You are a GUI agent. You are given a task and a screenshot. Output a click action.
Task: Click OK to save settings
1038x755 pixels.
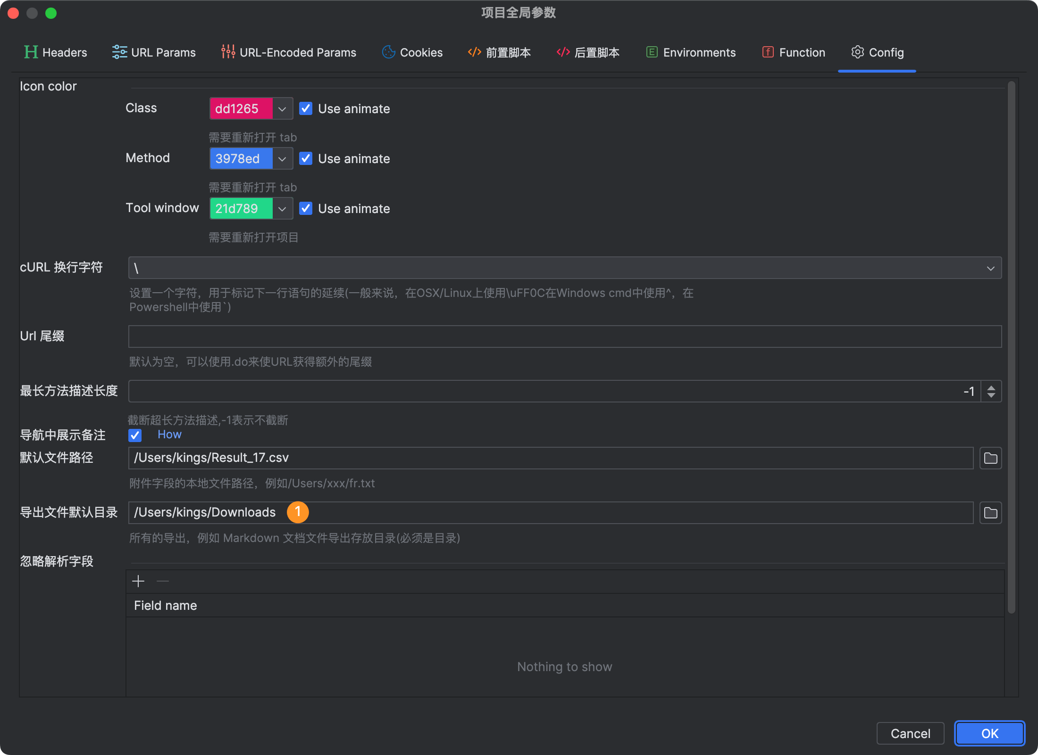[987, 733]
